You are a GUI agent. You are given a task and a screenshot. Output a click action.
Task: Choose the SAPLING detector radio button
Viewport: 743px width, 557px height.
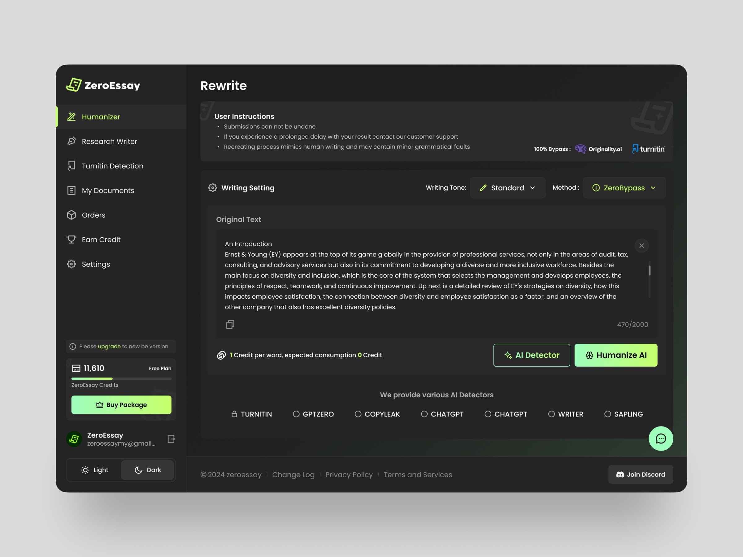point(607,414)
